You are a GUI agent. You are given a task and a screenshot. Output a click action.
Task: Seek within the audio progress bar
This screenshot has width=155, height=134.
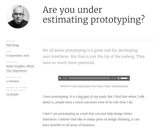click(x=89, y=78)
